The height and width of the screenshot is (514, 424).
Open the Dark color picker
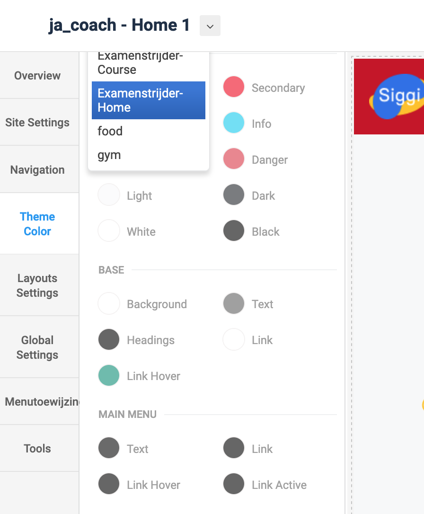[x=234, y=195]
